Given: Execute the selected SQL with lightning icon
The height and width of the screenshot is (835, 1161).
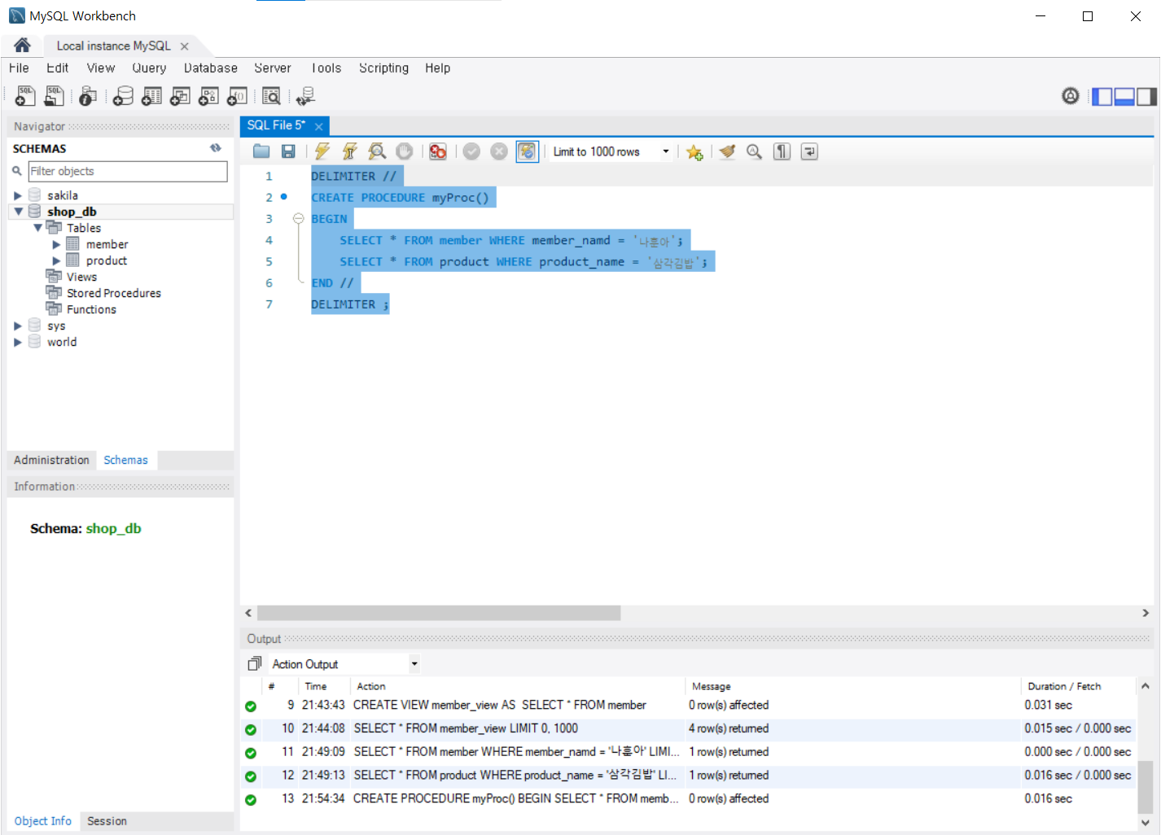Looking at the screenshot, I should point(322,151).
